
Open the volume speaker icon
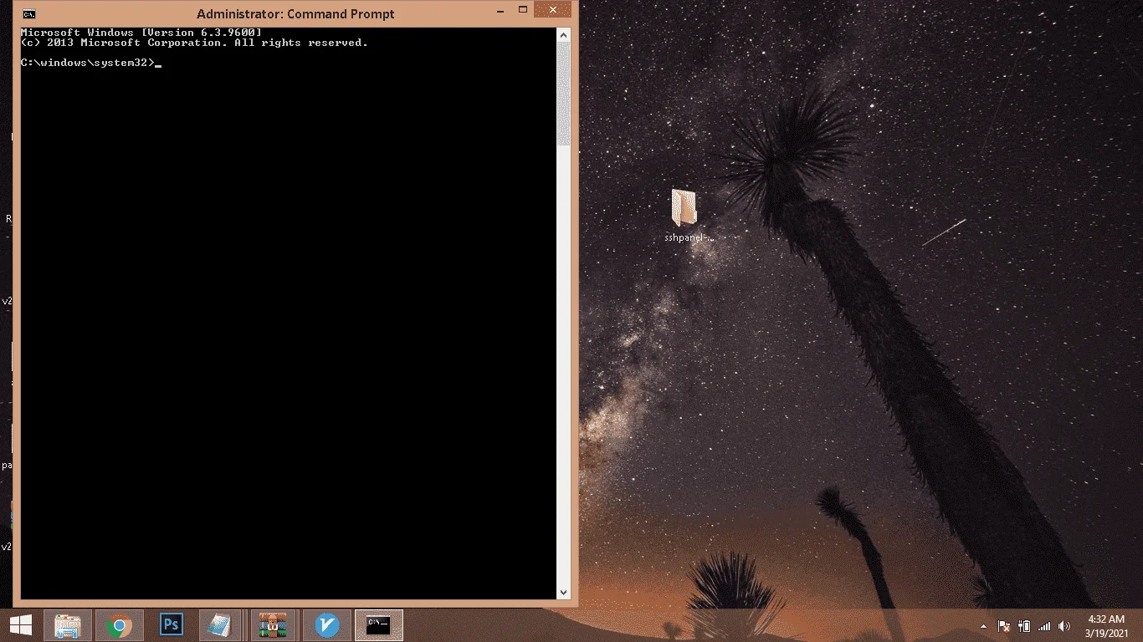click(1064, 625)
